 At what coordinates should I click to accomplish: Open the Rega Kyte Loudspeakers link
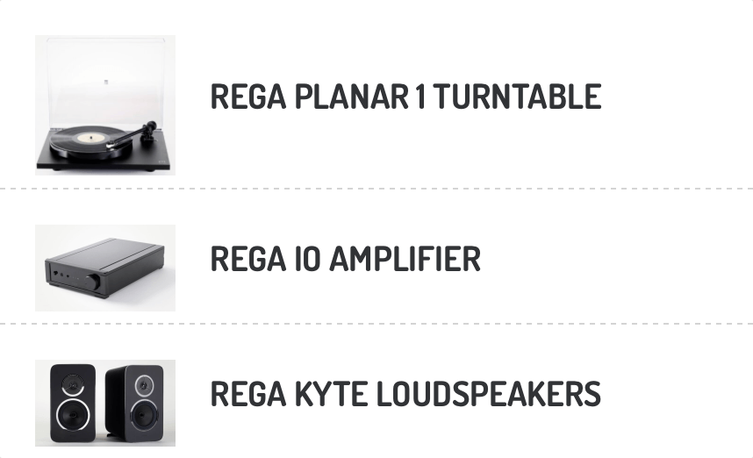tap(405, 395)
